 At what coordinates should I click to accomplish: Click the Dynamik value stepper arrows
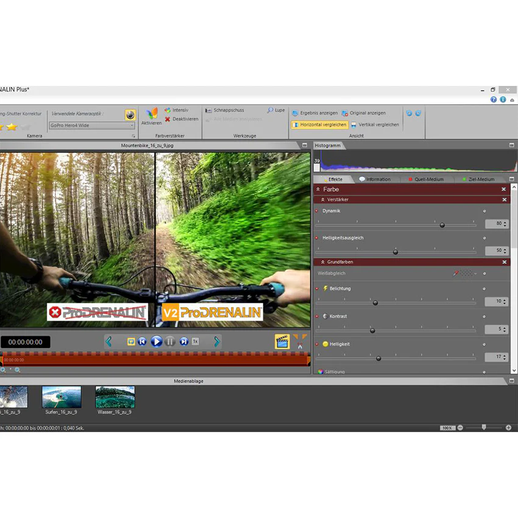[505, 224]
